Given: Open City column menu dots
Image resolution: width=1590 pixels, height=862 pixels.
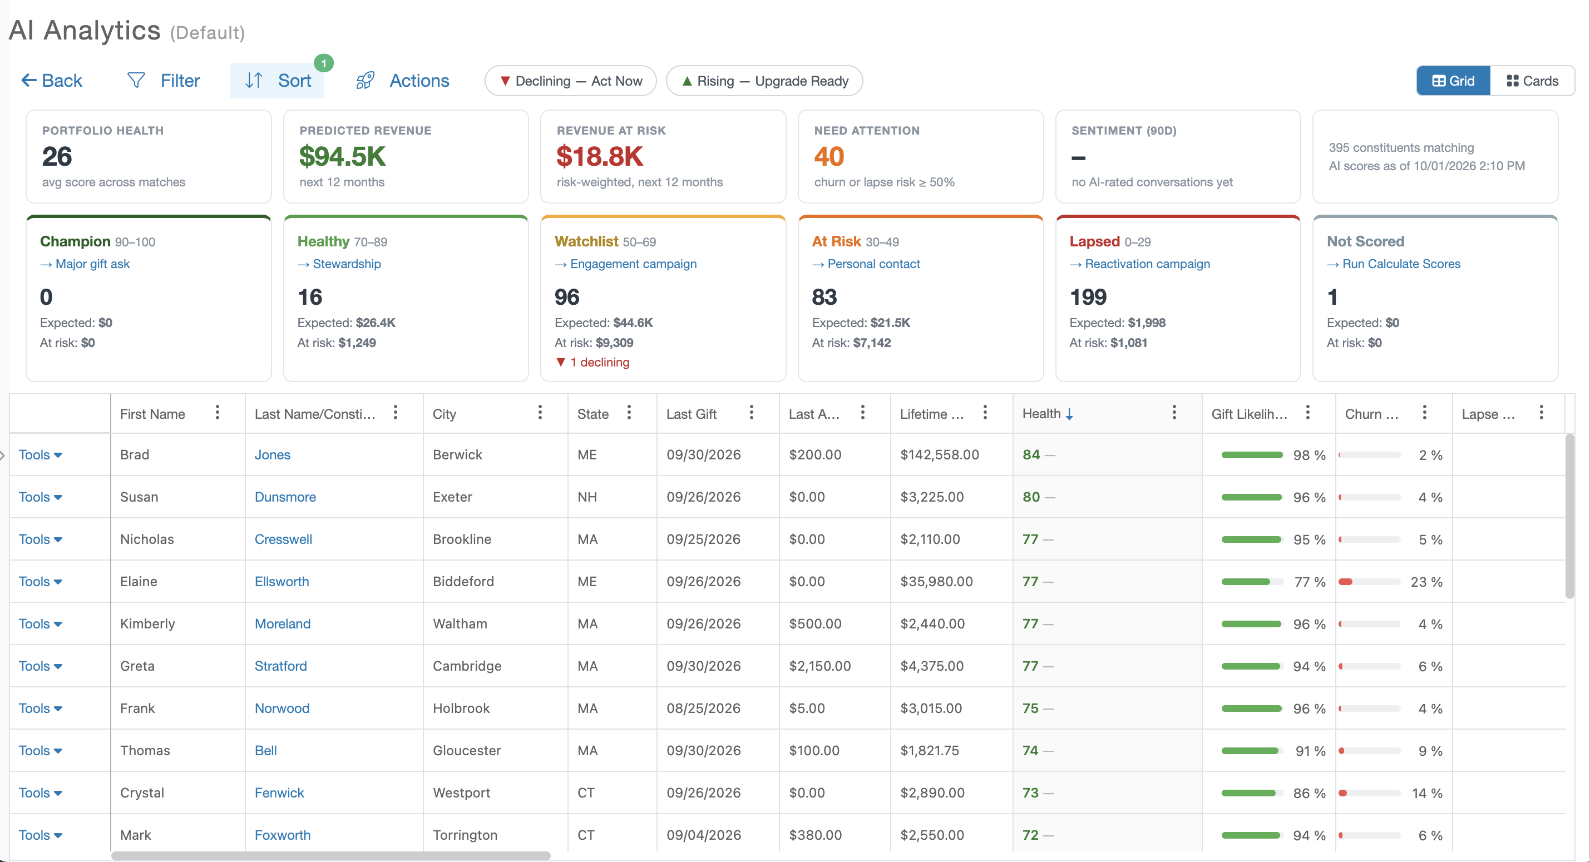Looking at the screenshot, I should pyautogui.click(x=540, y=412).
